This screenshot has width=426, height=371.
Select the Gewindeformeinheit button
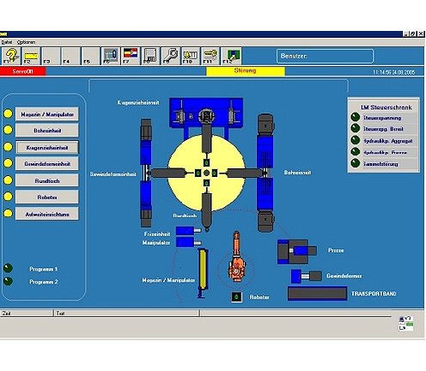pyautogui.click(x=47, y=164)
